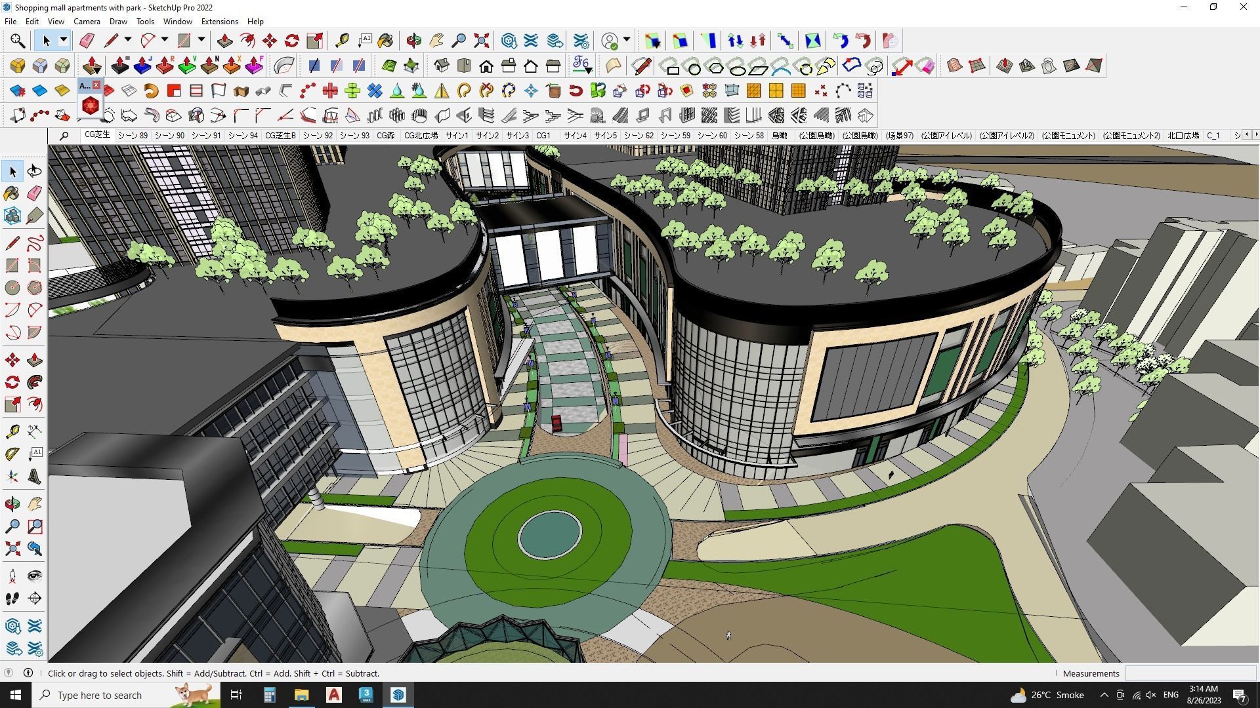Screen dimensions: 1260x708
Task: Select the Orbit tool in top toolbar
Action: pyautogui.click(x=413, y=41)
